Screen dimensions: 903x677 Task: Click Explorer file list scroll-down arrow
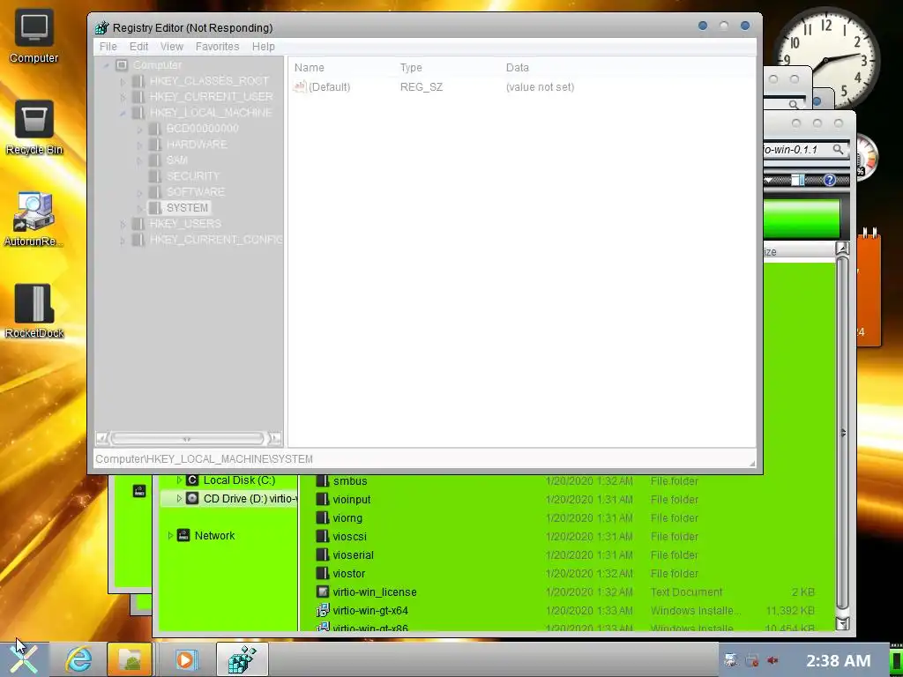click(x=842, y=623)
